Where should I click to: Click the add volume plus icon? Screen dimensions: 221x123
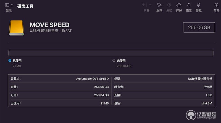143,5
